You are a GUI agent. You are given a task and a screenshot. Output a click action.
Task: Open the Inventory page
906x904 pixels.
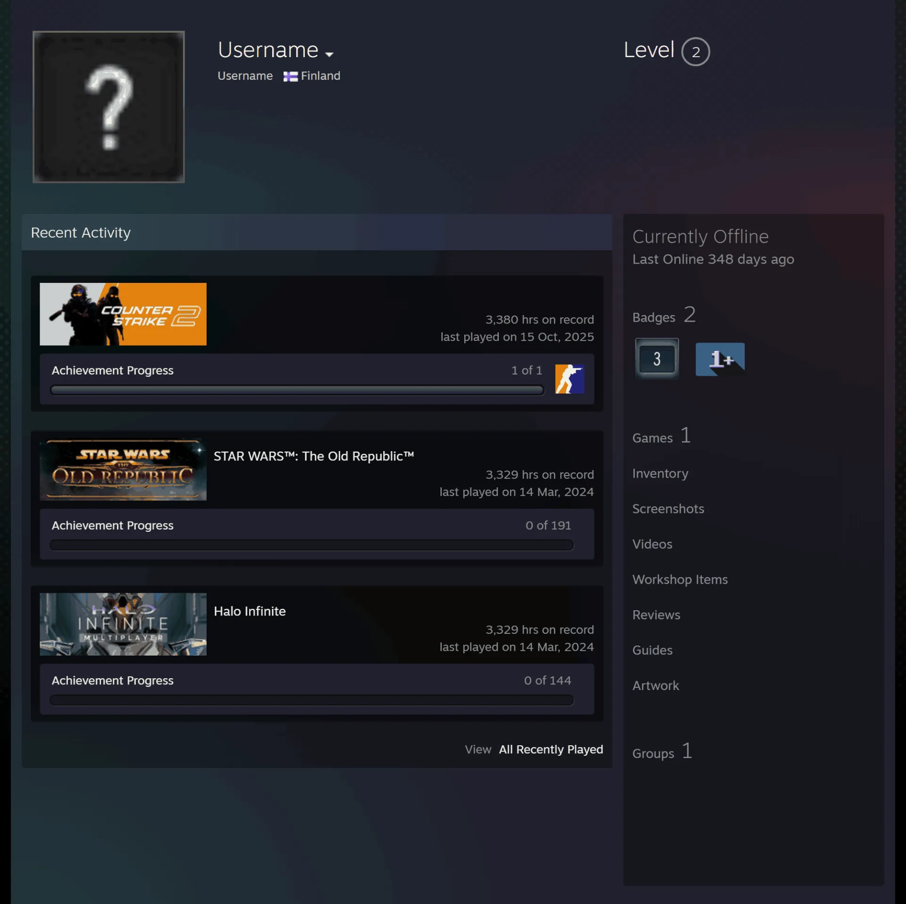[660, 473]
